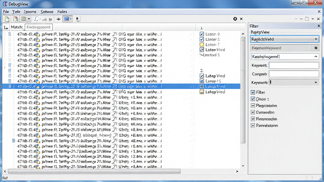Click the Kepment input field
Viewport: 324px width, 182px height.
click(294, 65)
